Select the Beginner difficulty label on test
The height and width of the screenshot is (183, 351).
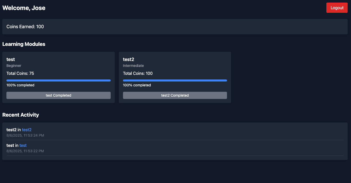[14, 66]
